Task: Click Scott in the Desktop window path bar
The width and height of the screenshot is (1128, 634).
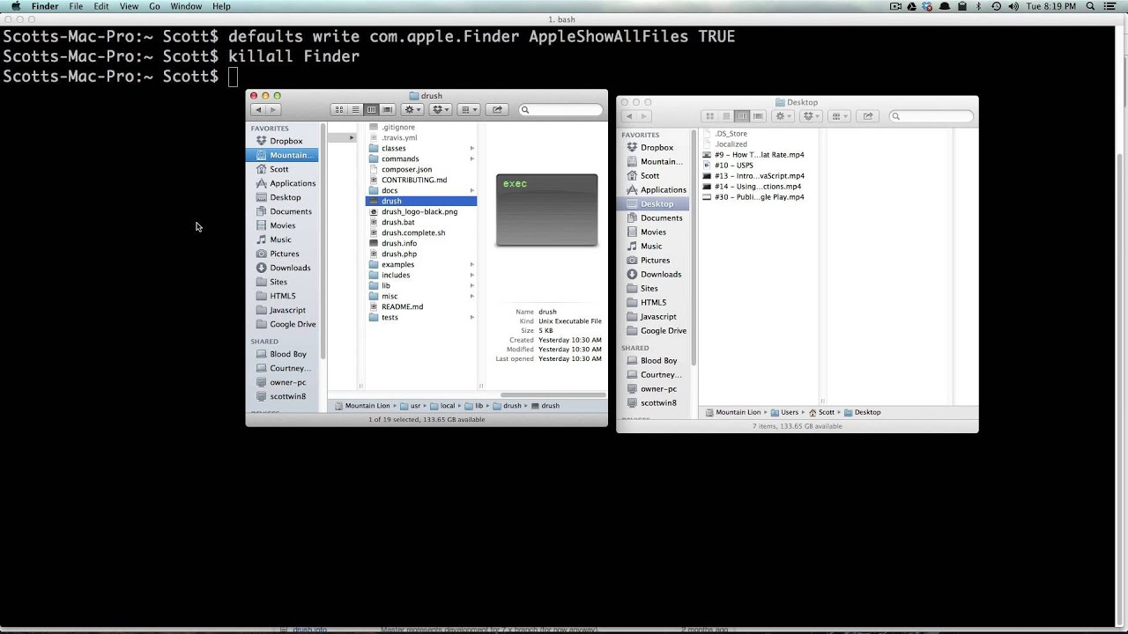Action: (821, 412)
